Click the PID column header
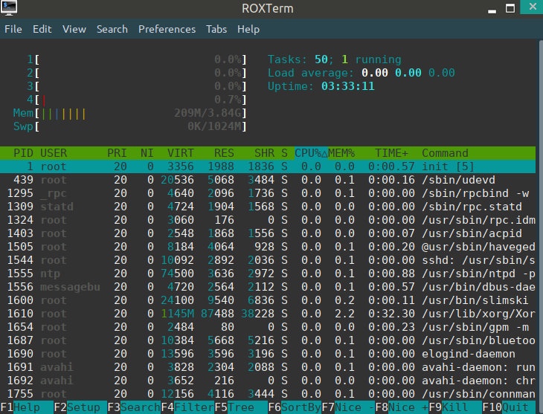This screenshot has width=543, height=414. click(24, 152)
